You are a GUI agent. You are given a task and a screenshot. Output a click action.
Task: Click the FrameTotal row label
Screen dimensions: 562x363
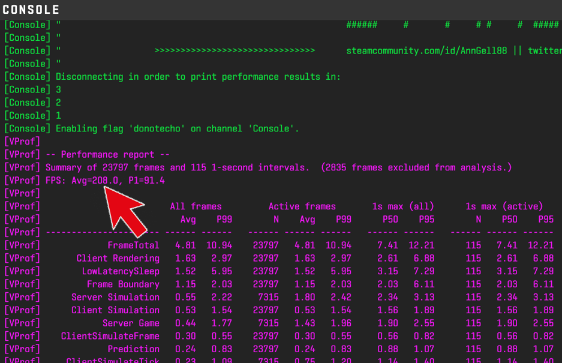[133, 245]
